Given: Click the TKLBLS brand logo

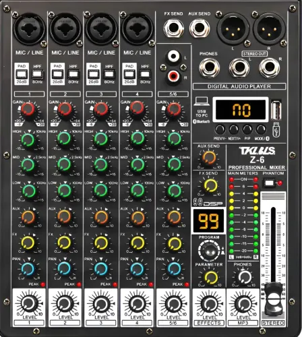Looking at the screenshot, I should coord(257,150).
